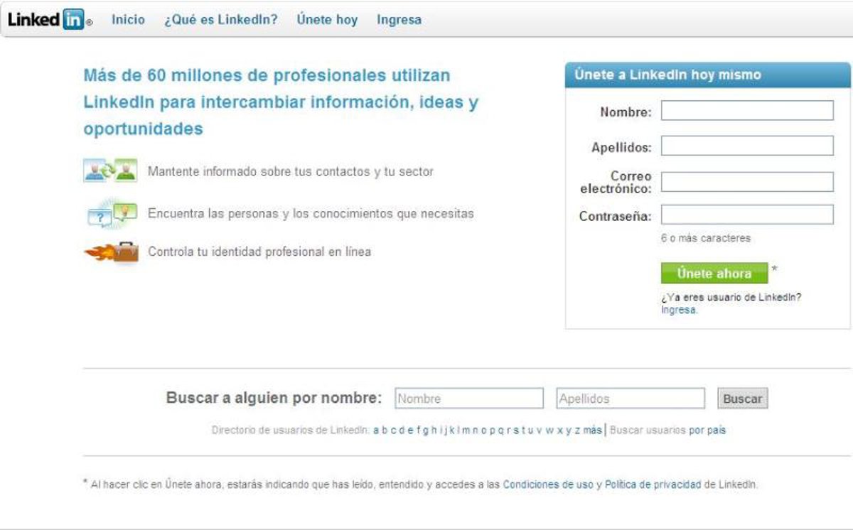Screen dimensions: 853x530
Task: Go to Ingresa in top navigation
Action: click(399, 20)
